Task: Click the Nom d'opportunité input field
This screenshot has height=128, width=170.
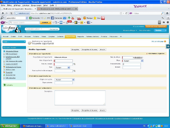Action: pyautogui.click(x=64, y=61)
